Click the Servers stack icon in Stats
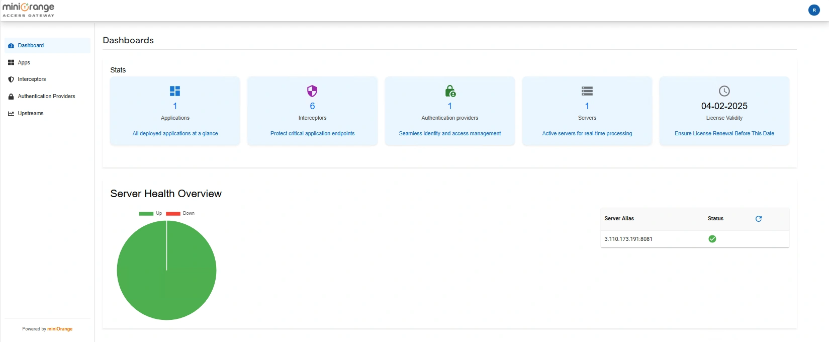This screenshot has height=342, width=829. point(587,91)
